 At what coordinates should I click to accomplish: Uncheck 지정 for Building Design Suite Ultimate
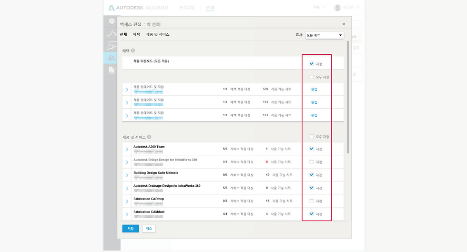pos(312,175)
